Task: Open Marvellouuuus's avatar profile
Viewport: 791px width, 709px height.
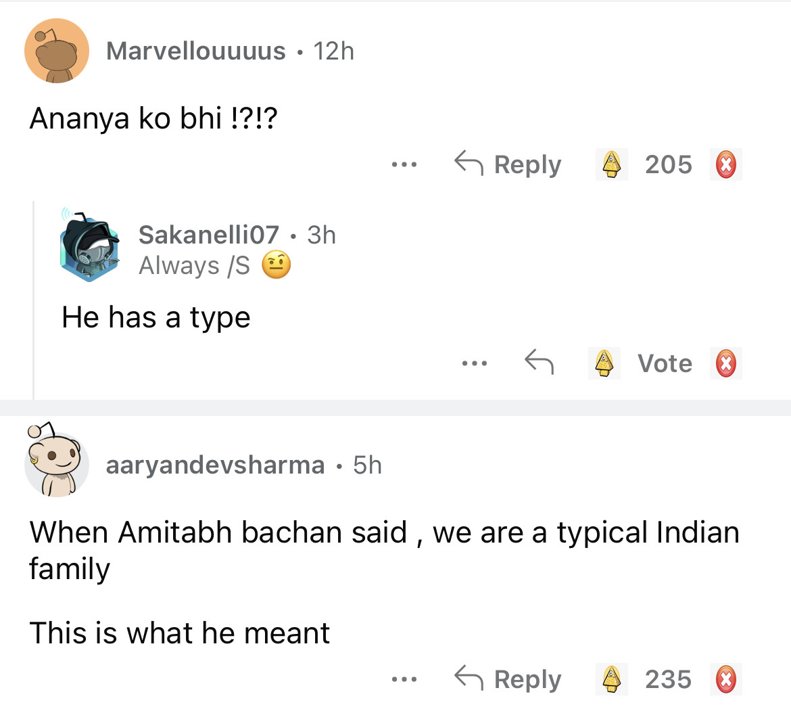Action: [x=57, y=51]
